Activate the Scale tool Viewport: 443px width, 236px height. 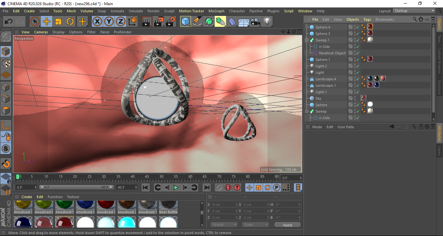[58, 22]
